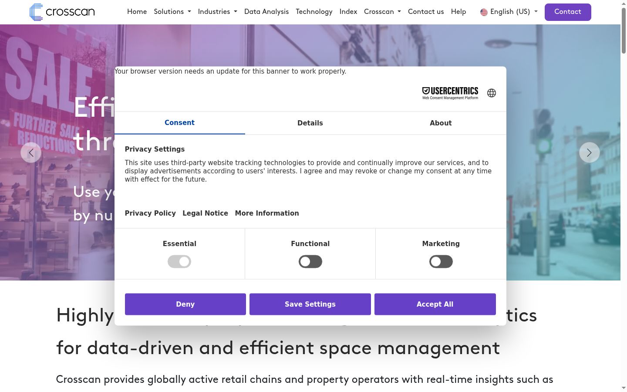627x392 pixels.
Task: Open the Index page
Action: (x=348, y=12)
